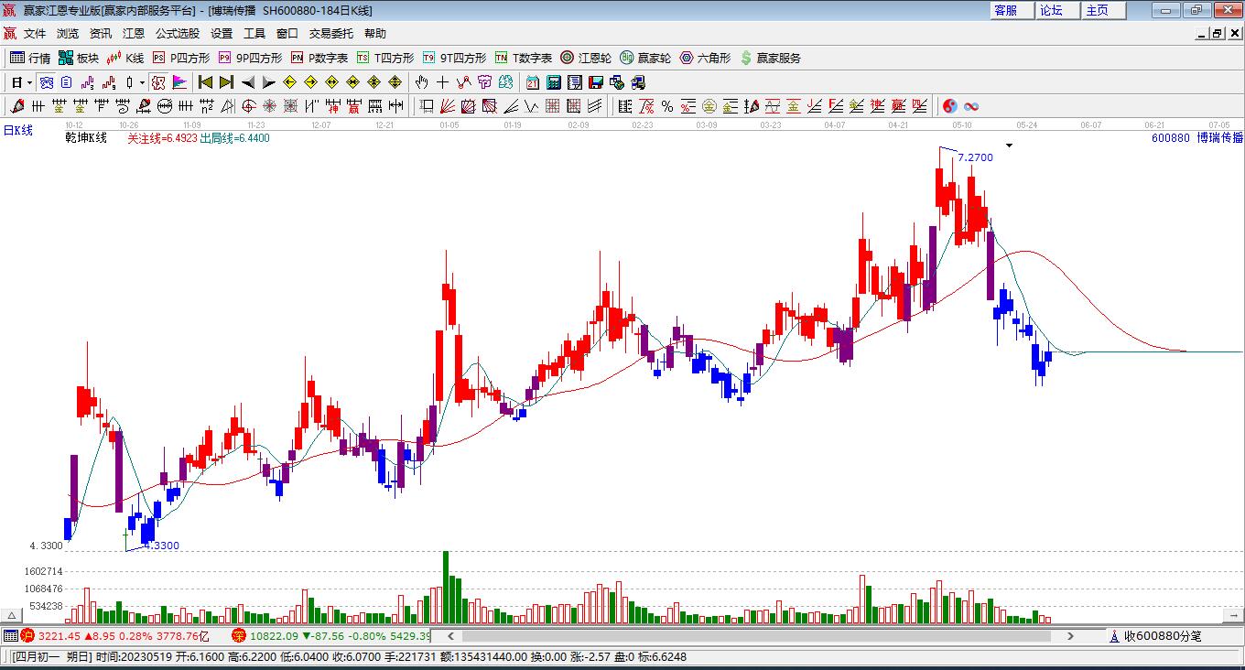Jump to first bar icon

pos(206,82)
